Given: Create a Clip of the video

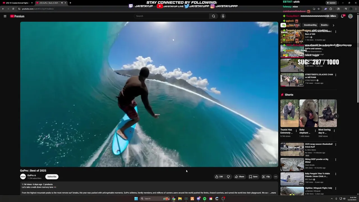Looking at the screenshot, I should click(x=266, y=177).
